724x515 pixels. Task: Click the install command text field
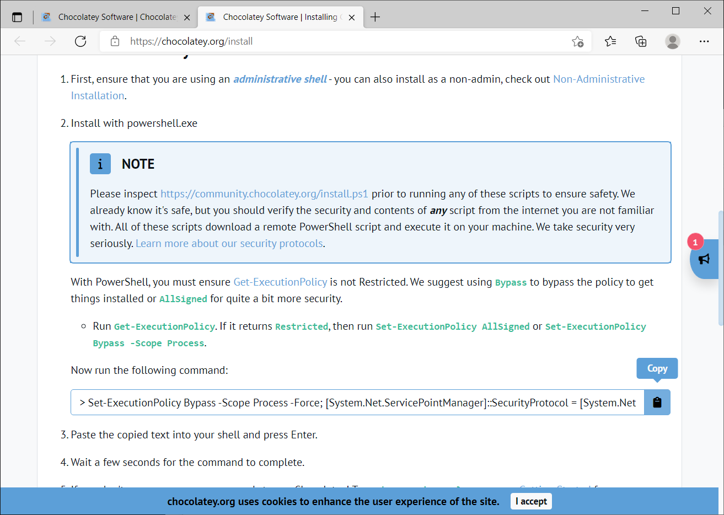pyautogui.click(x=357, y=403)
